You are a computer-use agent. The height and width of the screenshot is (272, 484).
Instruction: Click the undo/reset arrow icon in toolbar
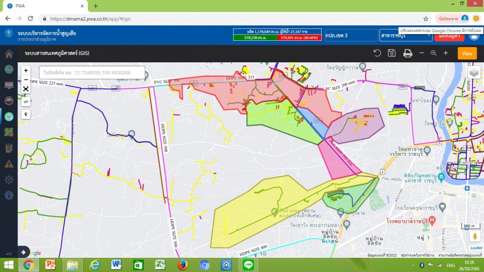[x=377, y=53]
